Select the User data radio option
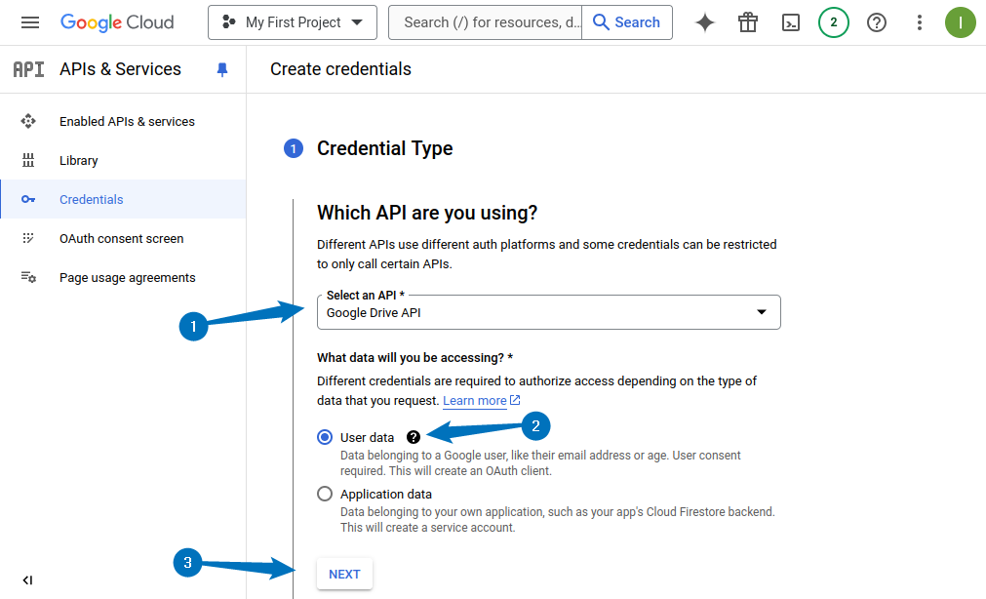Screen dimensions: 986x599 (324, 437)
